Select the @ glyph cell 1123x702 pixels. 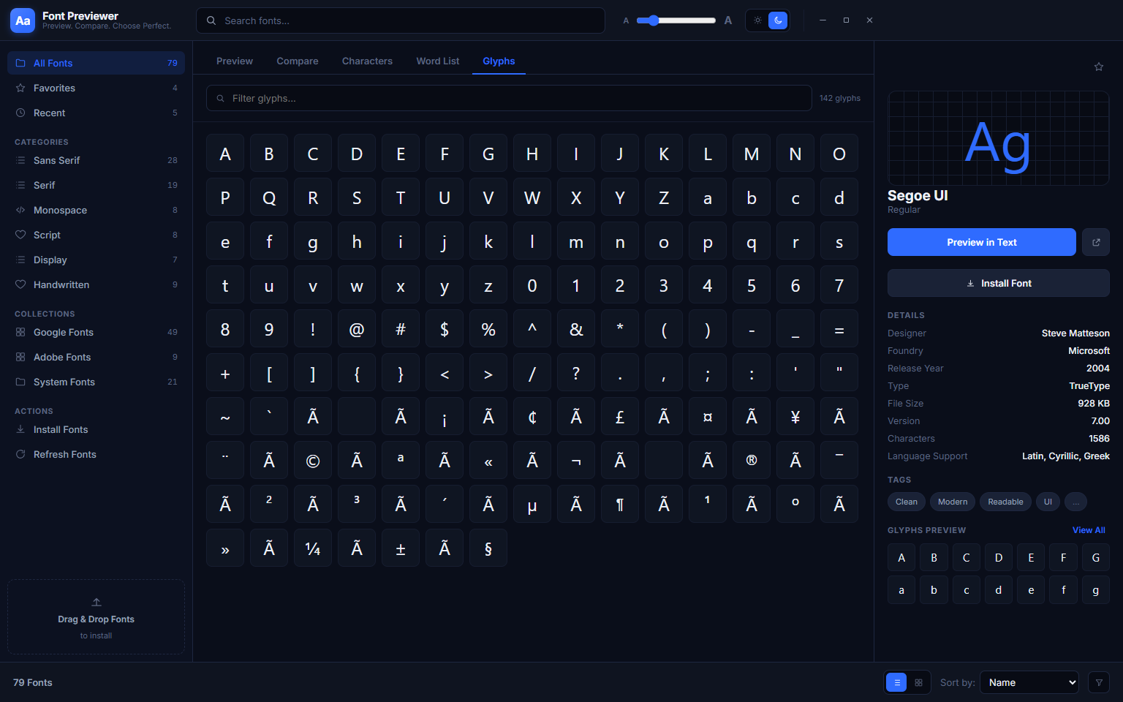click(x=357, y=329)
